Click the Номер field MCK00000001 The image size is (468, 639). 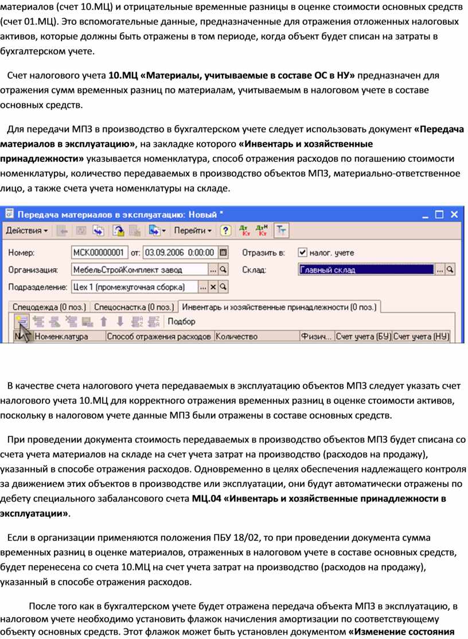coord(99,253)
